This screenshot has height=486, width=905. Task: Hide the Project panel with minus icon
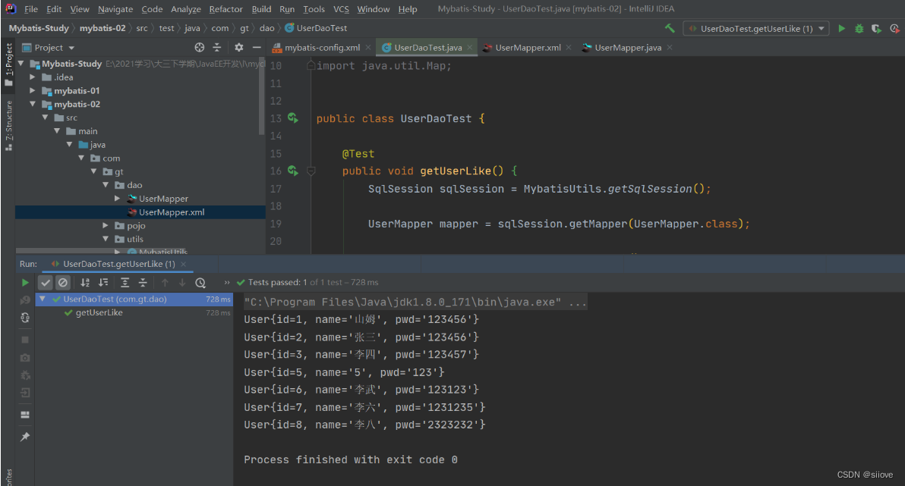point(257,47)
